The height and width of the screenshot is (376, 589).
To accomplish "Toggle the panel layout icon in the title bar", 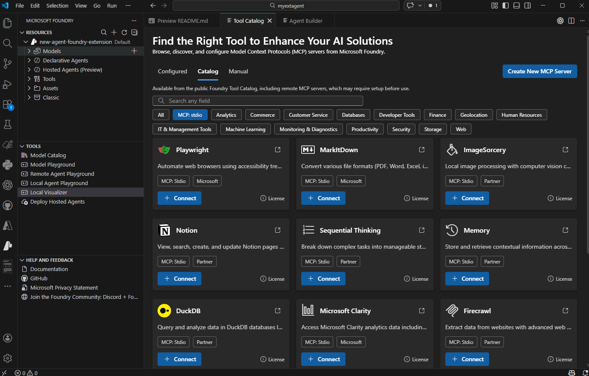I will 516,5.
